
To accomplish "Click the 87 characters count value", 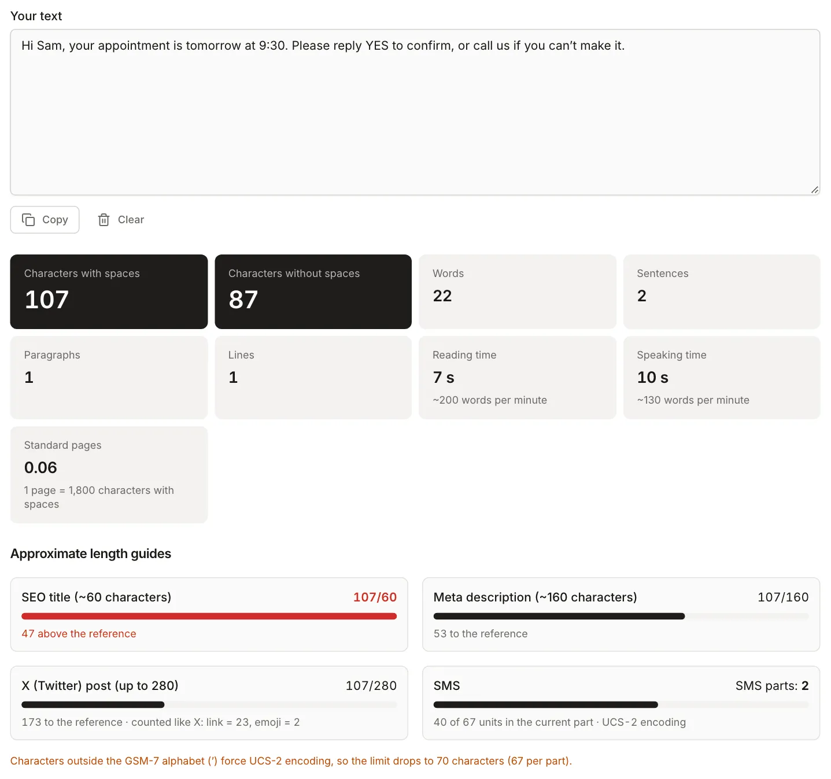I will pos(243,300).
